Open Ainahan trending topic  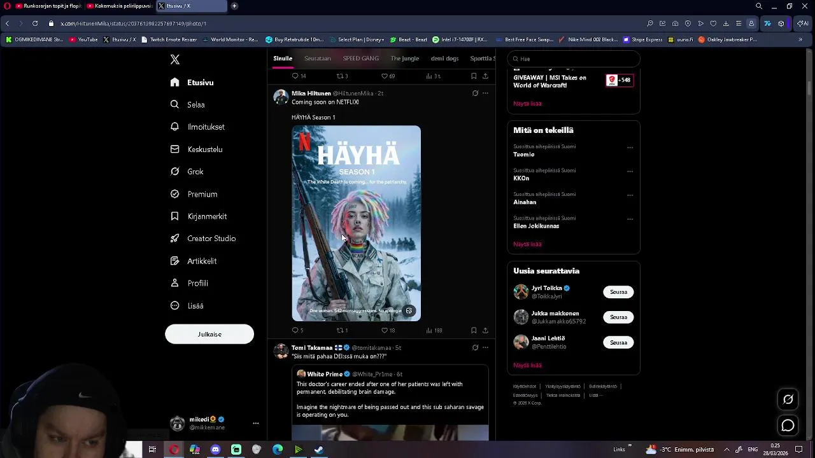point(525,202)
